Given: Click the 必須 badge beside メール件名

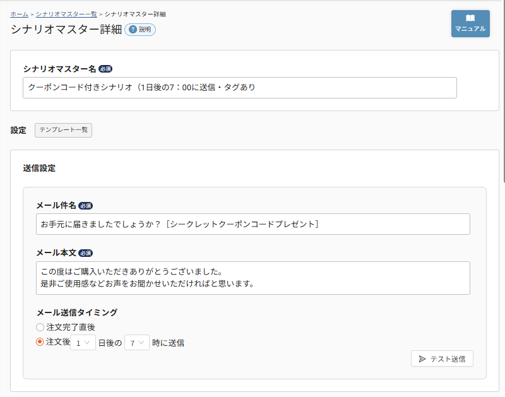Looking at the screenshot, I should pos(86,206).
